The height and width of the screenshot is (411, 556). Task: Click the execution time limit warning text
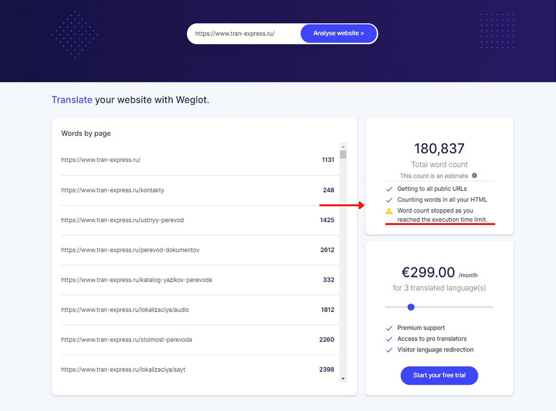tap(442, 215)
